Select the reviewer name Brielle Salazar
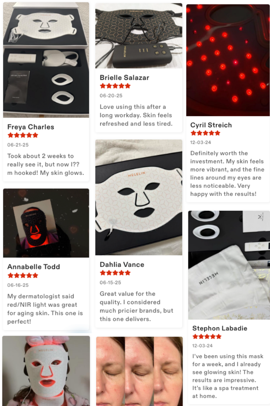270x406 pixels. [125, 77]
